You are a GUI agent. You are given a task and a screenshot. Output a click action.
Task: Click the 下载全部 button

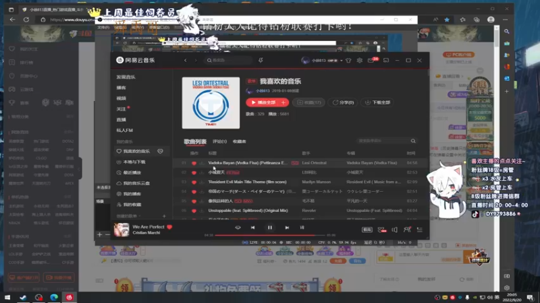pyautogui.click(x=378, y=102)
